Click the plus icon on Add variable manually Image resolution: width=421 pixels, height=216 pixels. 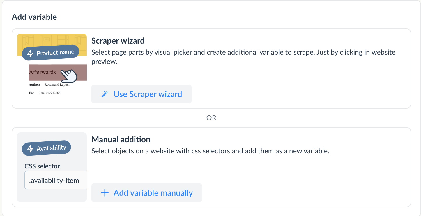pos(105,193)
